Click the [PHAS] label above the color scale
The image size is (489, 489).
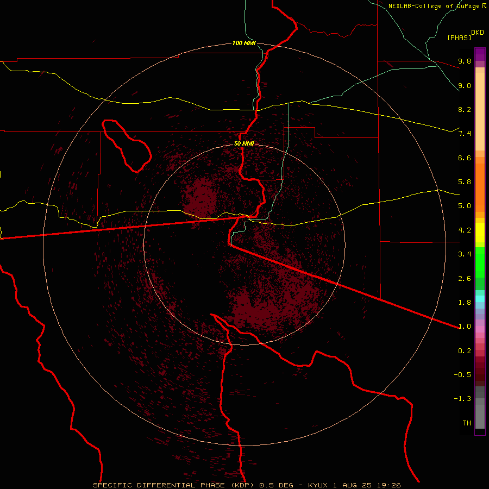pyautogui.click(x=459, y=37)
